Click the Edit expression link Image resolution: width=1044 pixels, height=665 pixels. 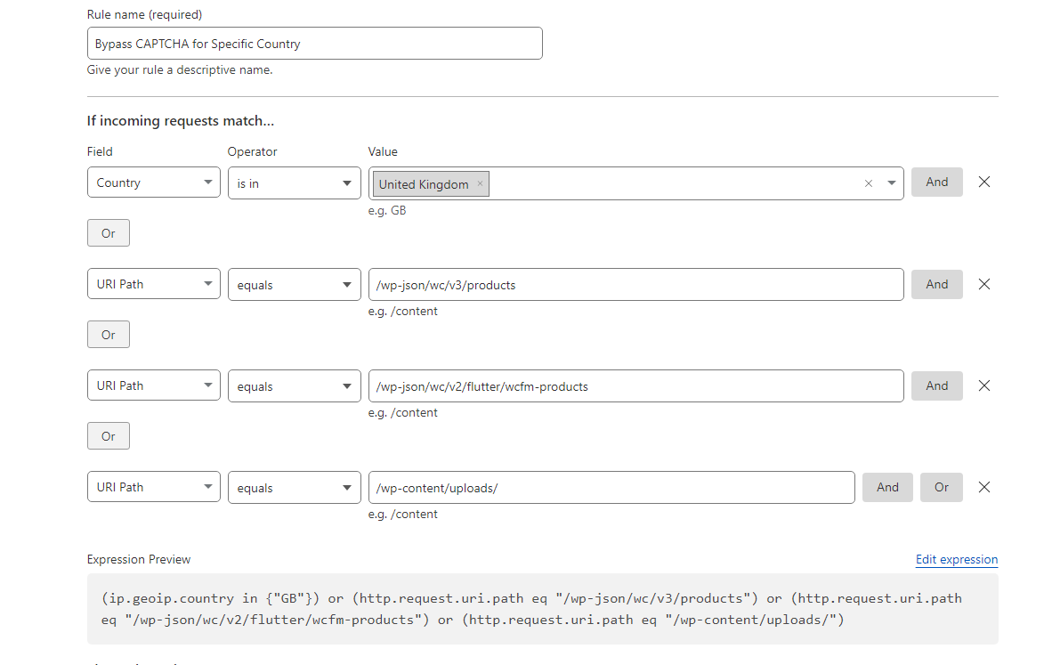pyautogui.click(x=956, y=559)
